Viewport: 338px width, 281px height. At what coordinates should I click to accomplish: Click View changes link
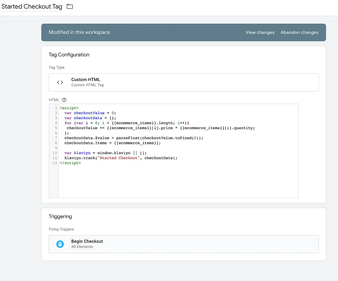click(x=260, y=32)
